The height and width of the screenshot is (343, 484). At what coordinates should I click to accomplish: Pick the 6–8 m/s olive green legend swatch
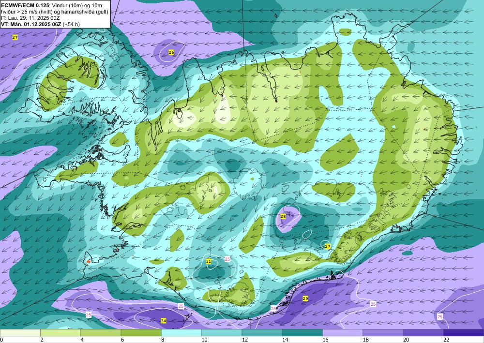[141, 333]
